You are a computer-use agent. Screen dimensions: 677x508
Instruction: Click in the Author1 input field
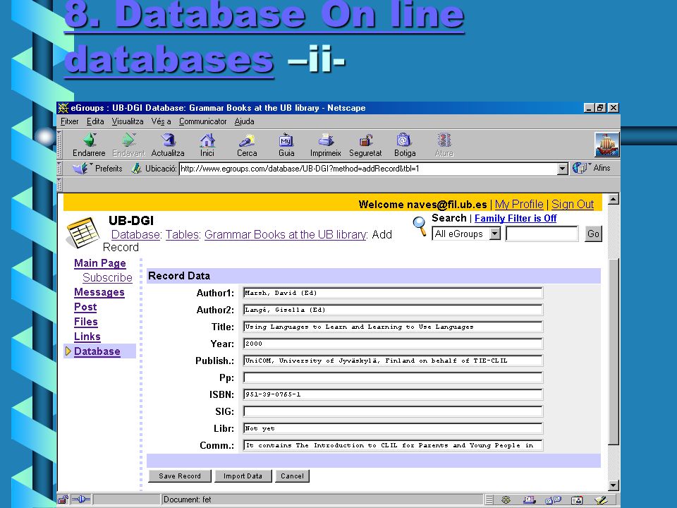(x=393, y=293)
